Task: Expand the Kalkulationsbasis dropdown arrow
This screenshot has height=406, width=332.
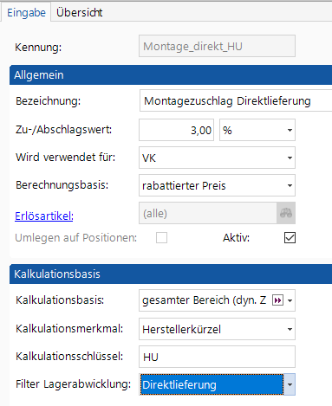Action: (290, 300)
